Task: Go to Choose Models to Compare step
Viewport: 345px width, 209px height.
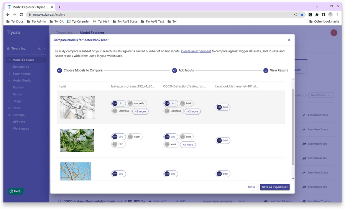Action: click(x=80, y=70)
